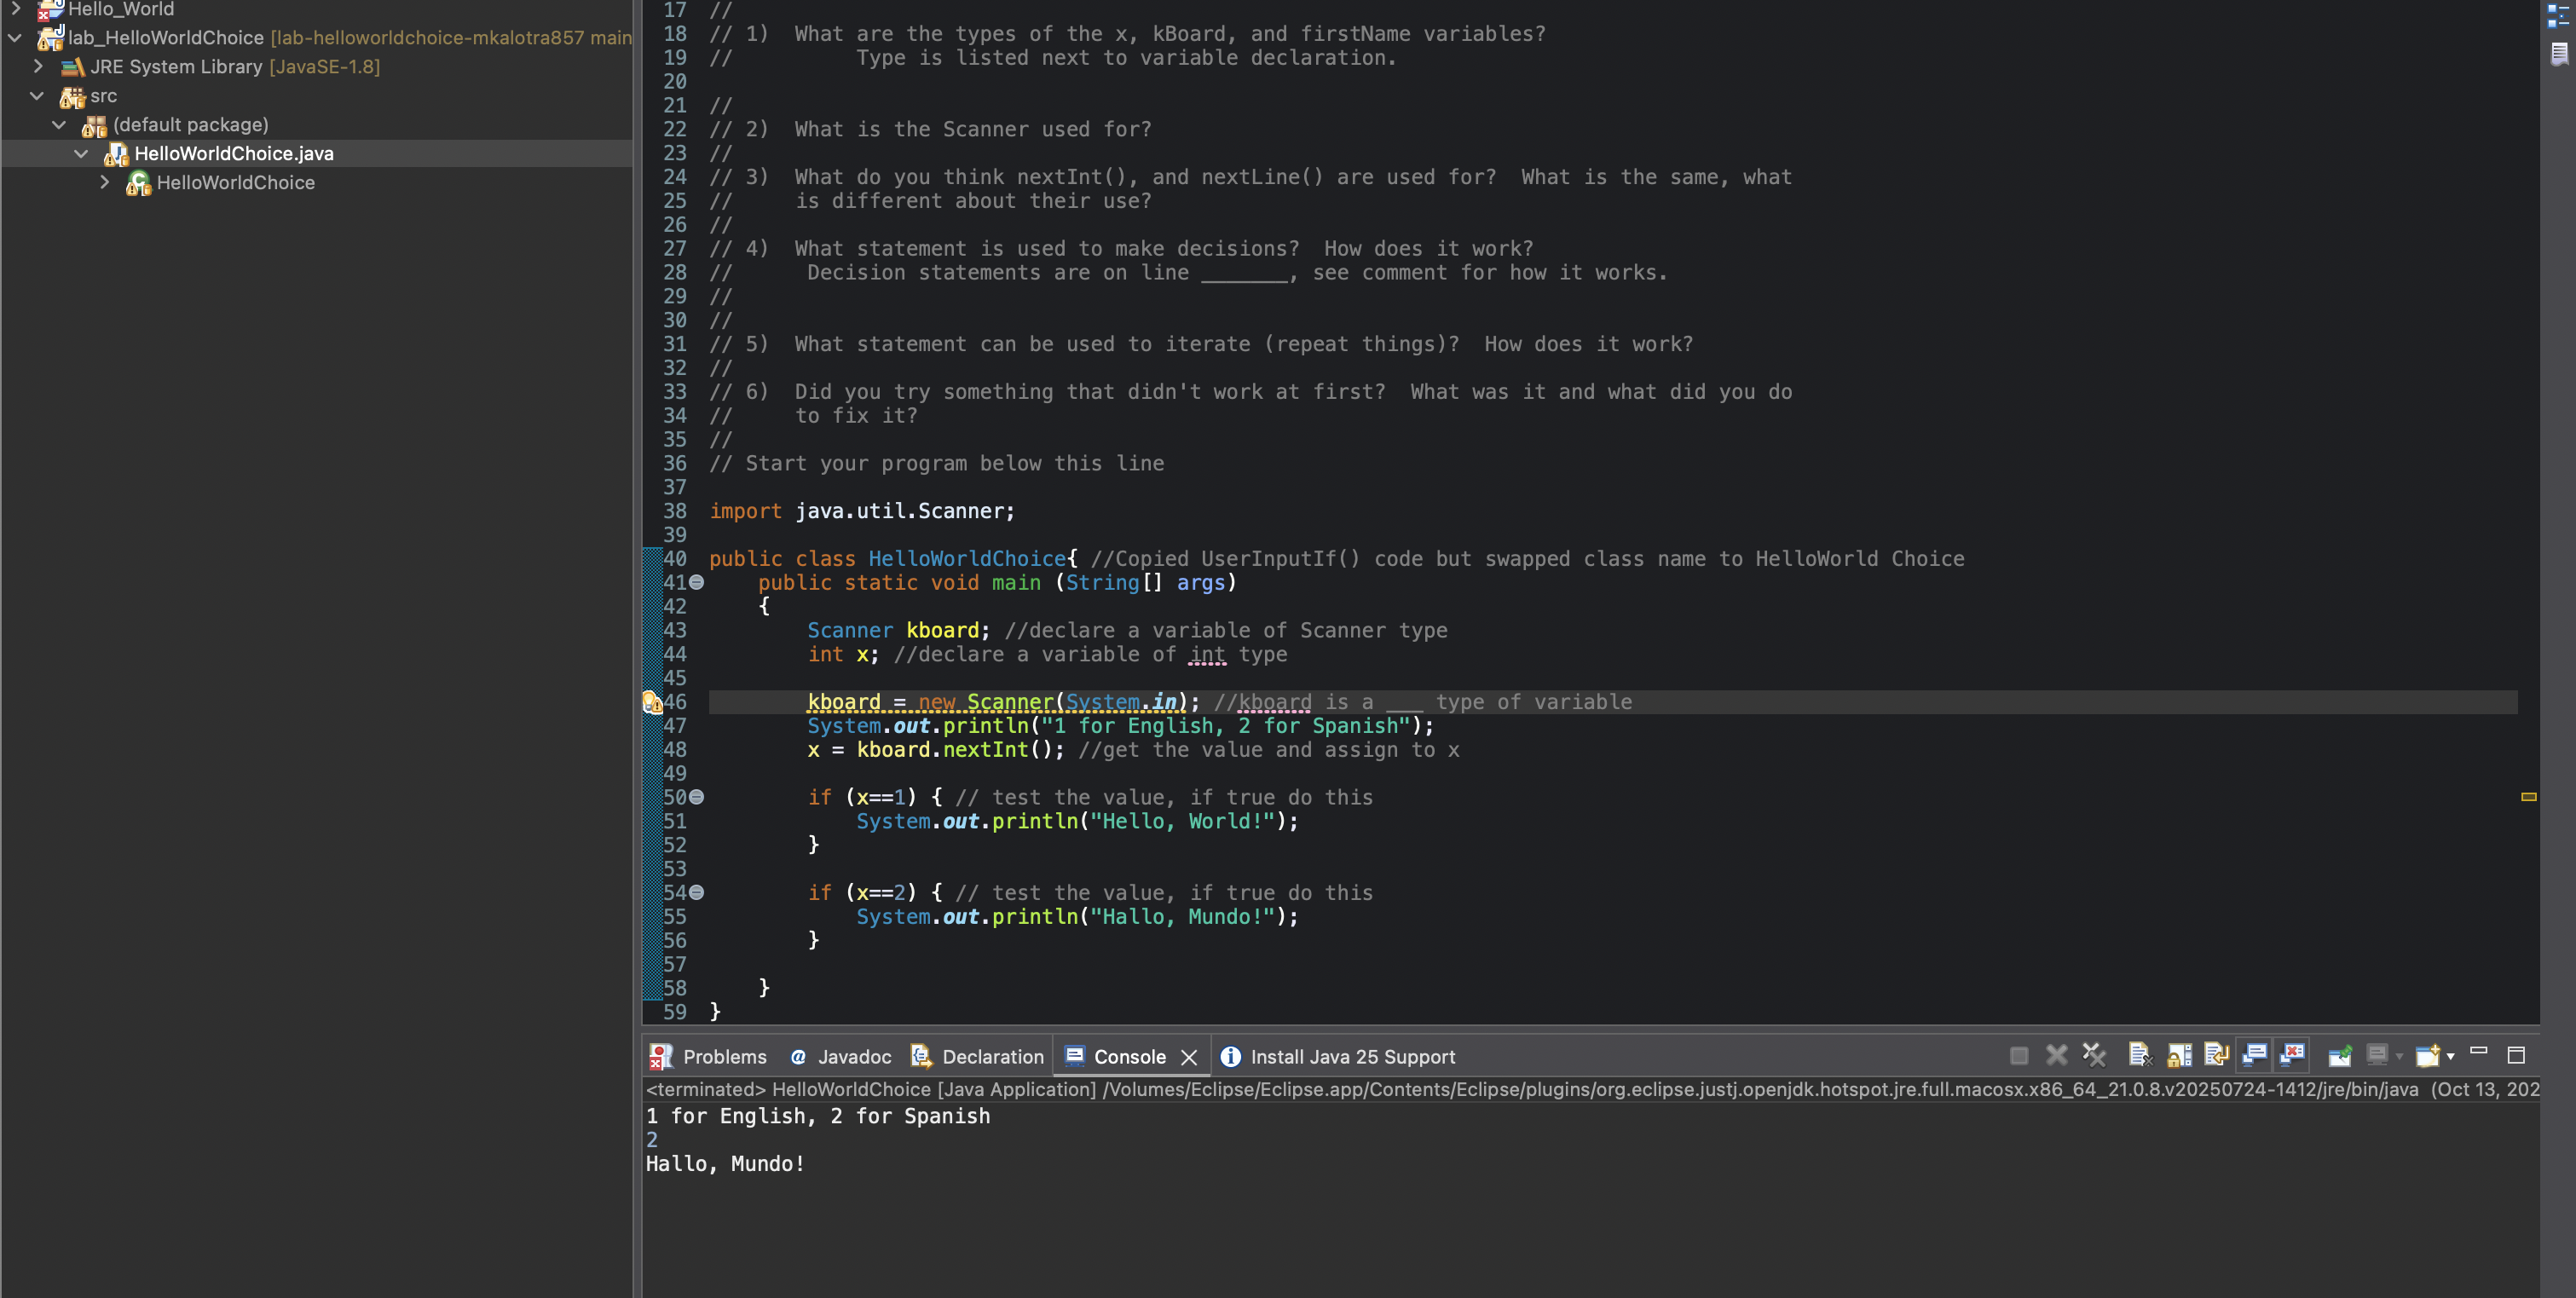
Task: Toggle Scroll Lock in the console toolbar
Action: [2178, 1055]
